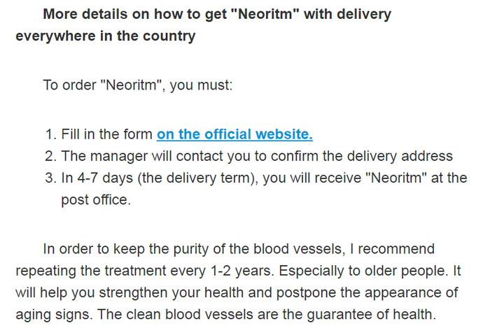Click the words "delivery address"
The image size is (490, 335).
pos(400,156)
